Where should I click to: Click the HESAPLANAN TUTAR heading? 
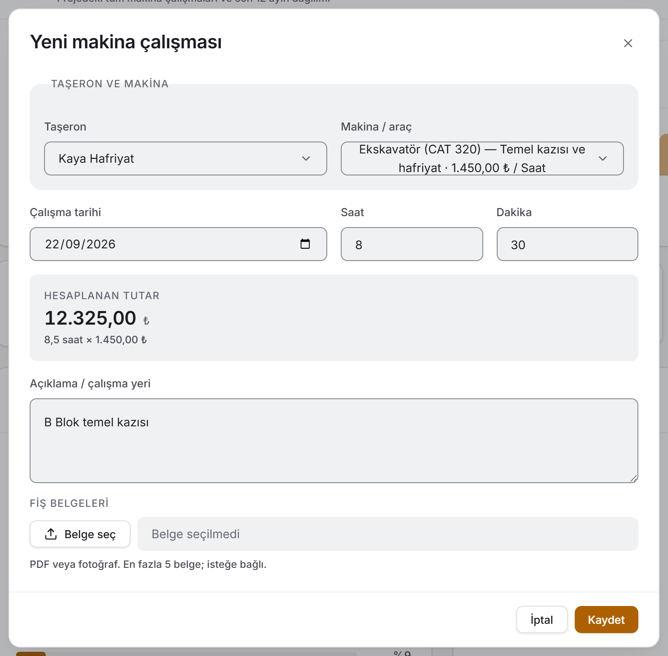click(x=102, y=296)
